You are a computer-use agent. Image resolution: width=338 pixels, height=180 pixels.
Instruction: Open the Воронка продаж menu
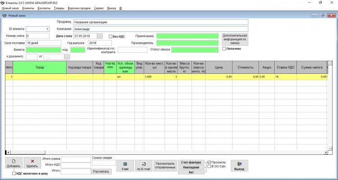(x=80, y=9)
